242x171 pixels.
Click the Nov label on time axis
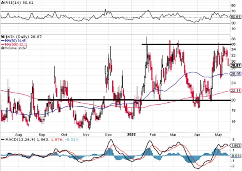coord(86,134)
